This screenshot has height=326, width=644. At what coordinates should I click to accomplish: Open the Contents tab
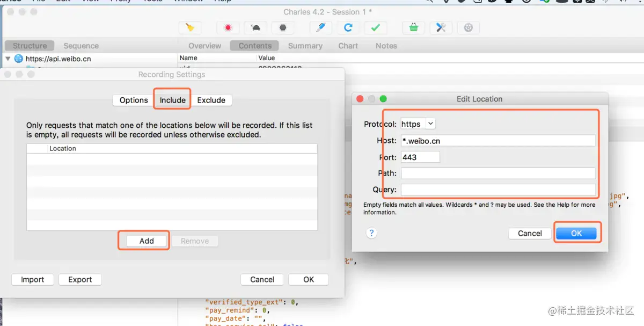point(255,46)
